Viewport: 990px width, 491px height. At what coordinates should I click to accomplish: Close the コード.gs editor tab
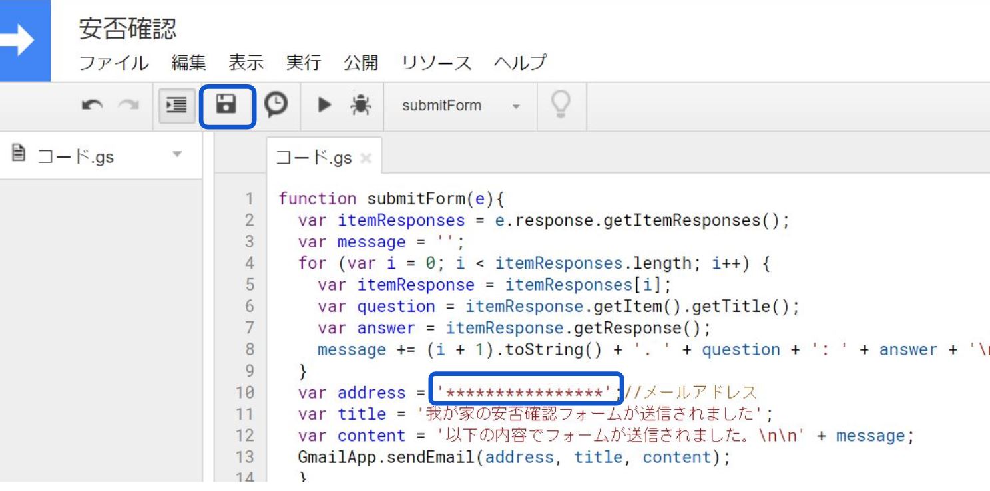pos(365,158)
